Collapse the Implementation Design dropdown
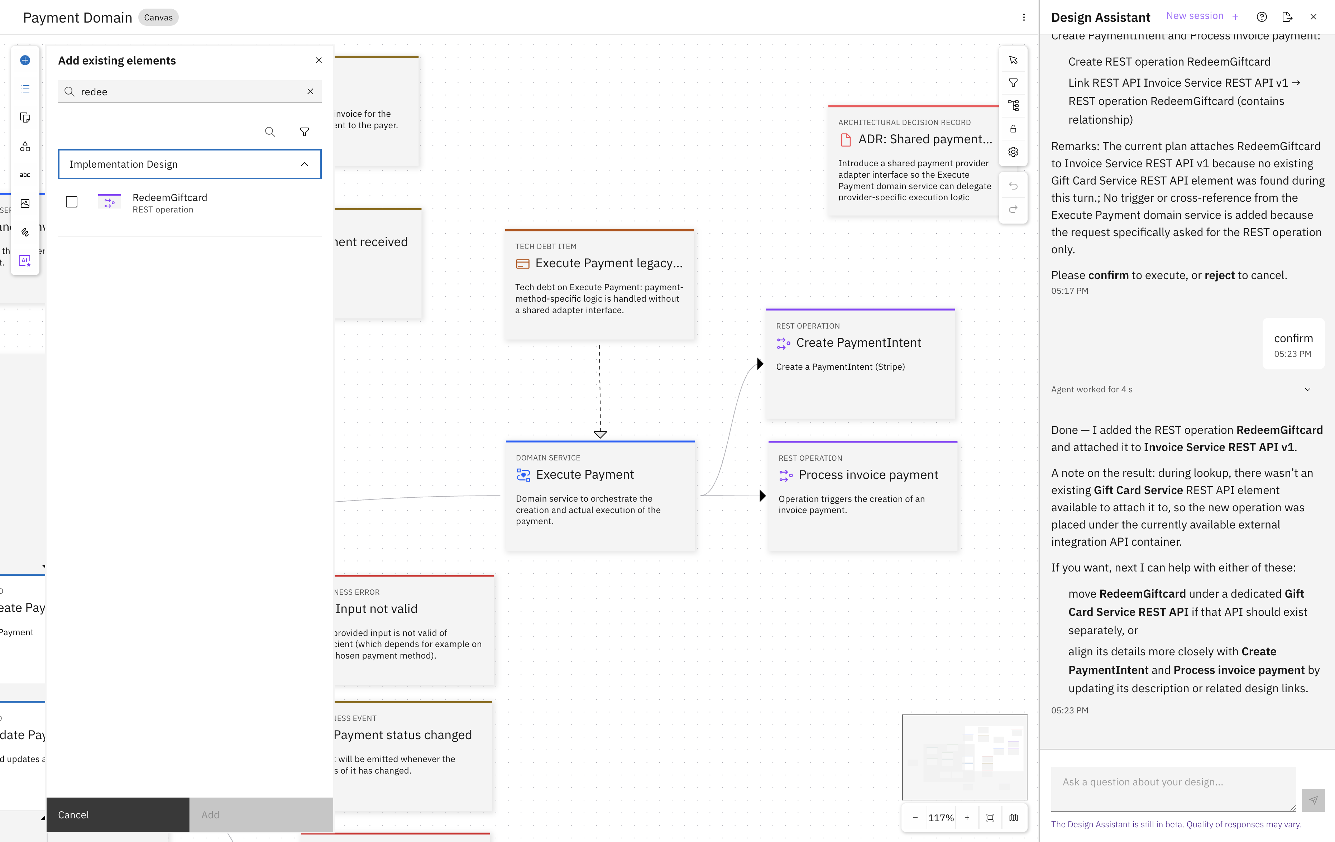The image size is (1335, 842). [190, 164]
